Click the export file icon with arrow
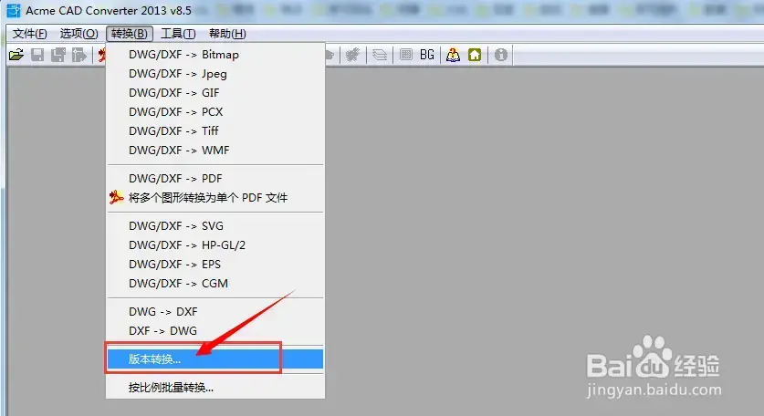This screenshot has height=416, width=764. (78, 55)
